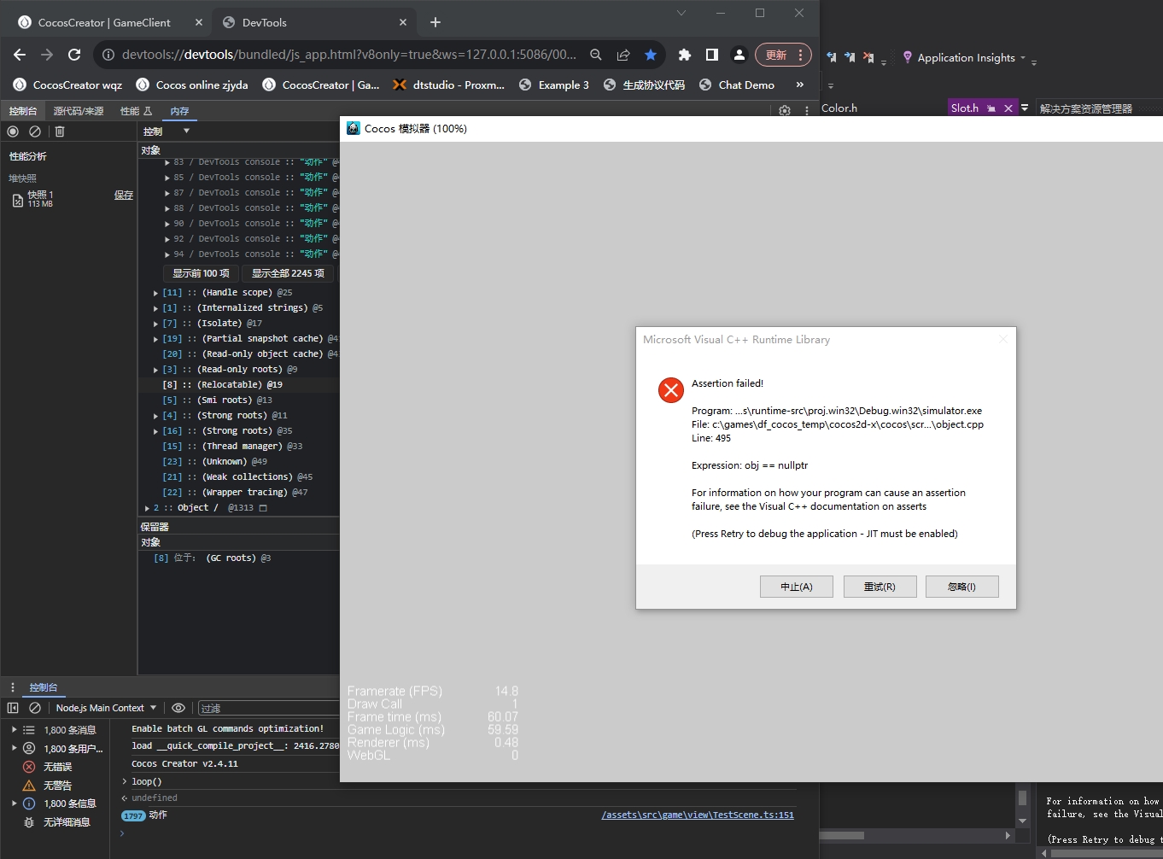The image size is (1163, 859).
Task: Filter console by 无警告 warnings entry
Action: [x=57, y=786]
